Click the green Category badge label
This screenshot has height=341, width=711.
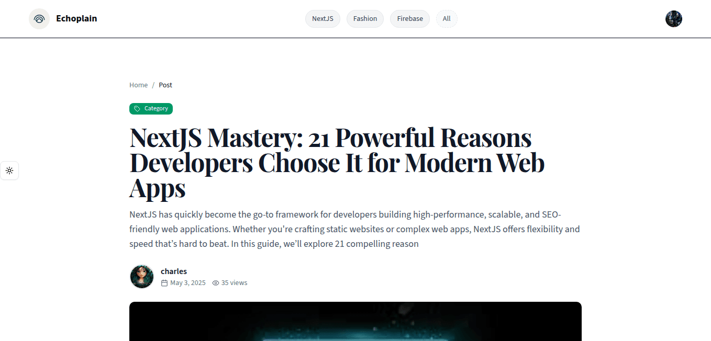(x=156, y=109)
